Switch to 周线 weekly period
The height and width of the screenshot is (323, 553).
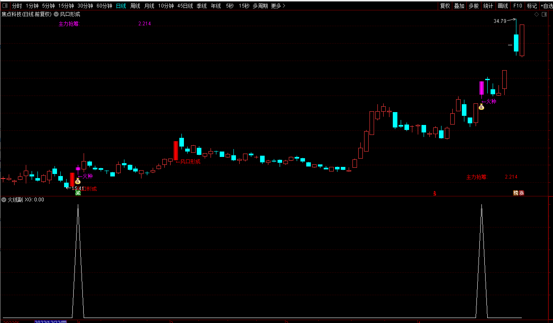pos(135,6)
